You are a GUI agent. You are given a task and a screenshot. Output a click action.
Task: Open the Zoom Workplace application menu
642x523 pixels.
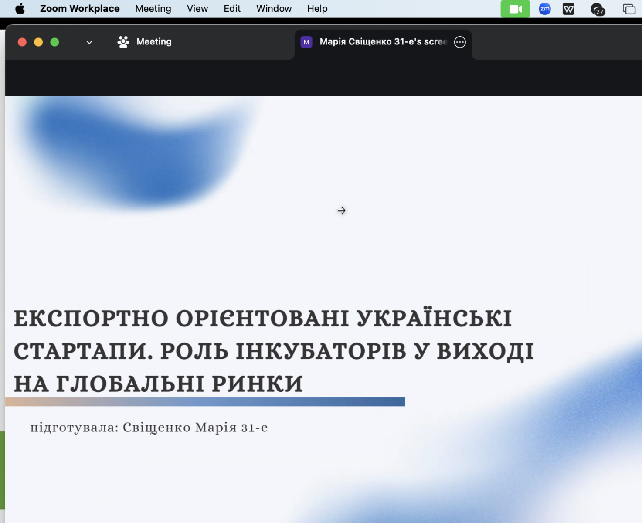[x=80, y=9]
